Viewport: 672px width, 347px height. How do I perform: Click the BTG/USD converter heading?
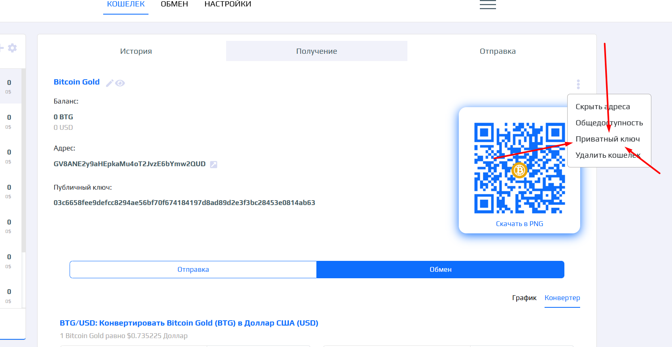[x=189, y=323]
